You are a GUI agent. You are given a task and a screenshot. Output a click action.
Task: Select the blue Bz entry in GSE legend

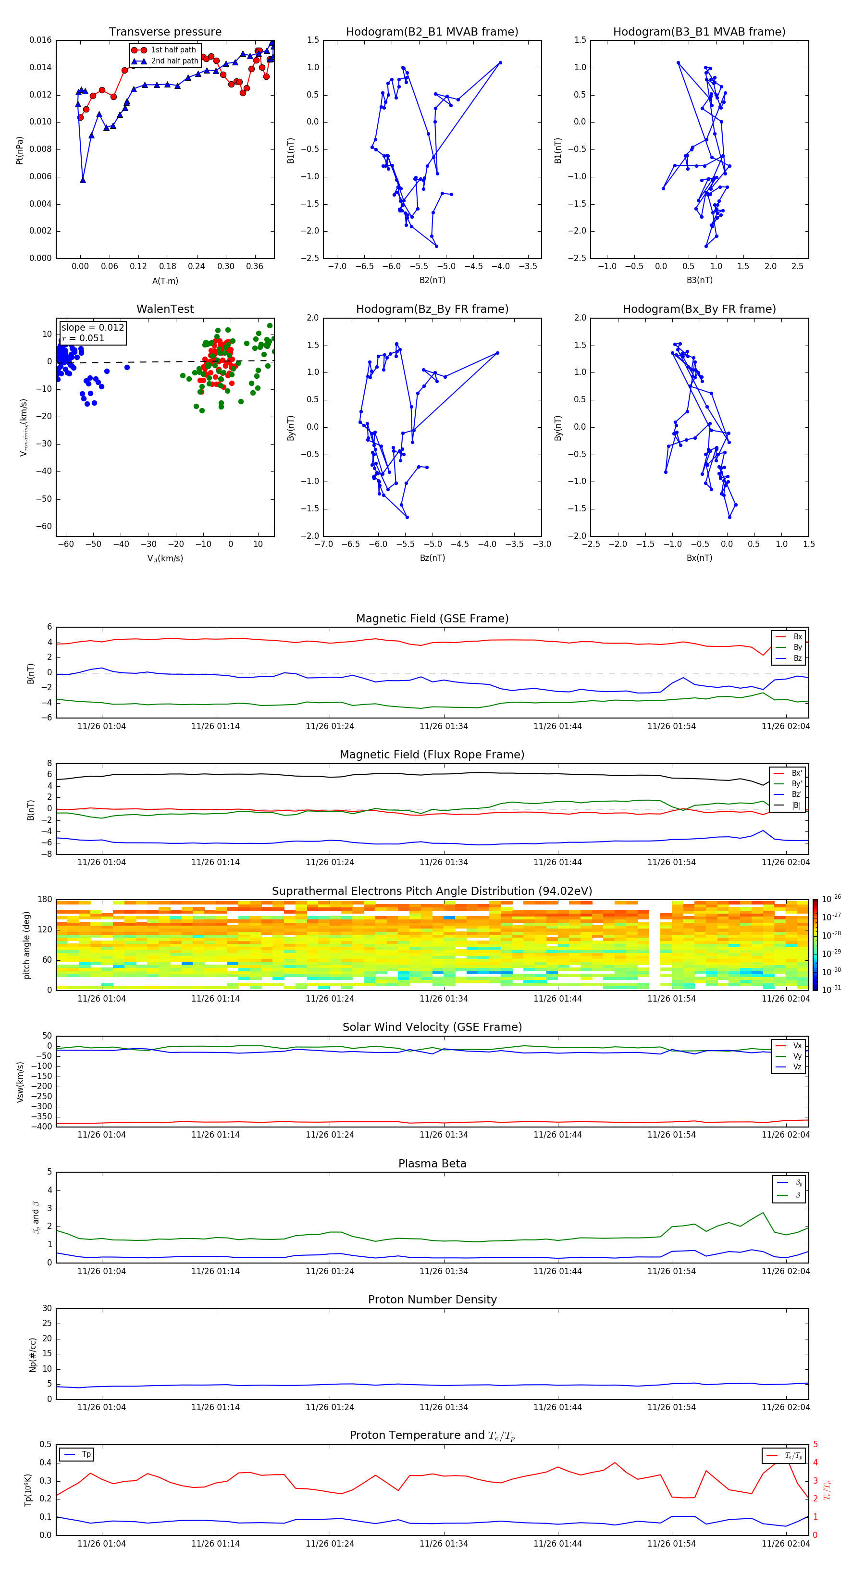click(789, 658)
